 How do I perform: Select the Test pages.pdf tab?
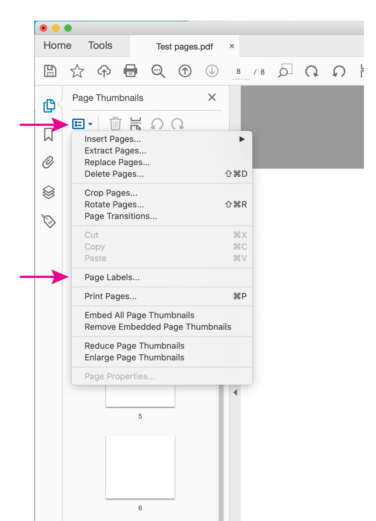184,46
